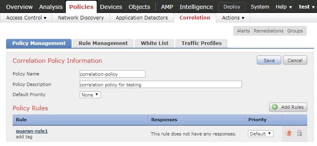This screenshot has height=146, width=317.
Task: Click into the Policy Name field
Action: [x=113, y=74]
